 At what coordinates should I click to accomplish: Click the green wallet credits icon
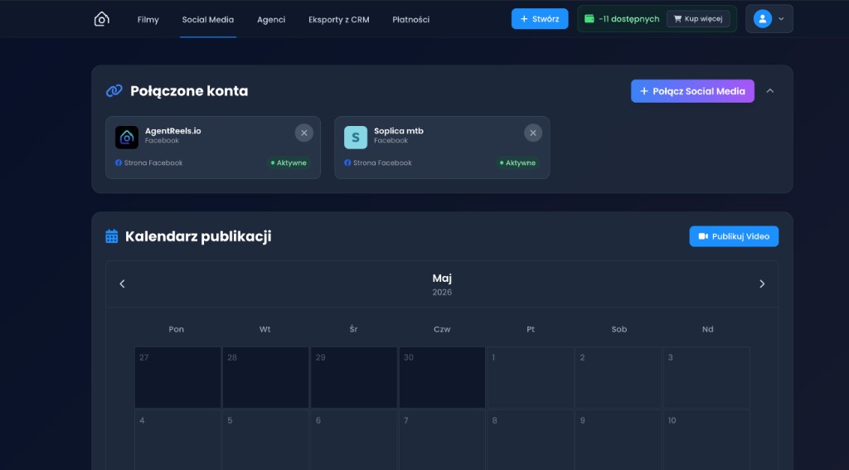589,19
